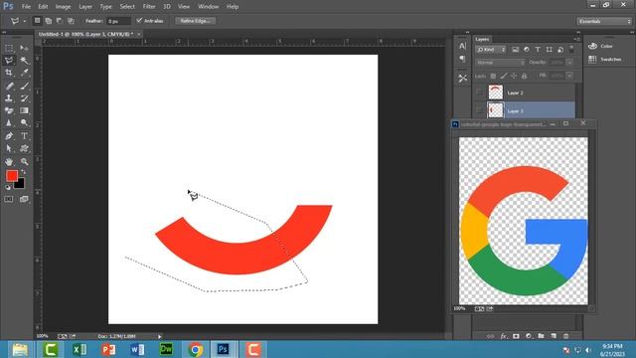Select the Healing Brush tool
Screen dimensions: 636x358
[9, 86]
